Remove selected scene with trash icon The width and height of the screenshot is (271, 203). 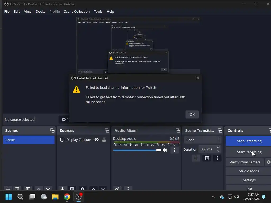click(x=17, y=189)
